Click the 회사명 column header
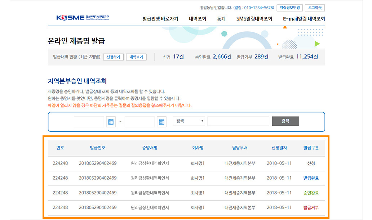372x220 pixels. (x=198, y=148)
